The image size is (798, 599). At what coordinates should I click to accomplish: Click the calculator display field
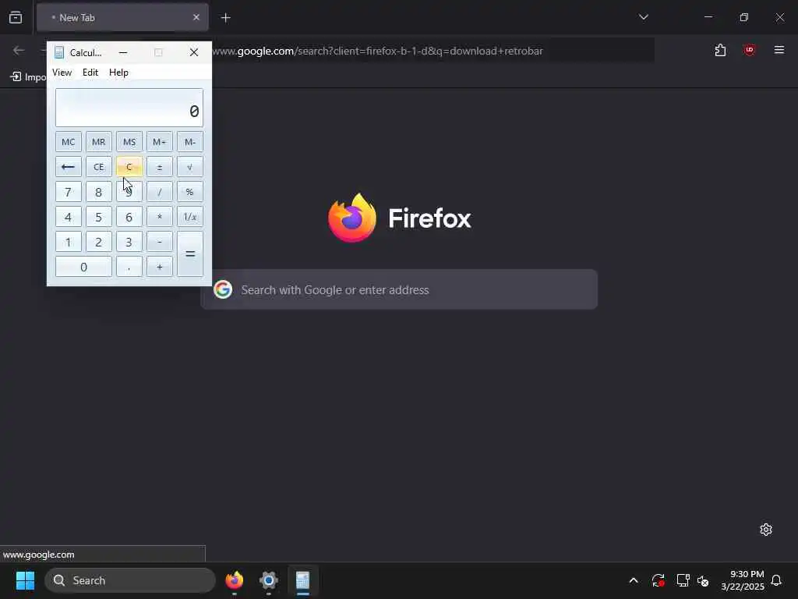pyautogui.click(x=129, y=108)
